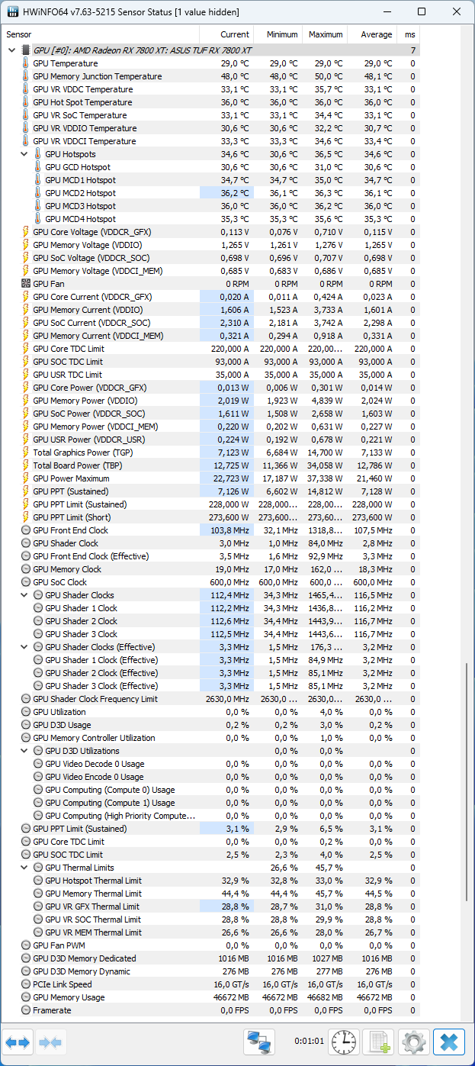Click lightning icon beside Total Board Power
This screenshot has width=475, height=1066.
click(26, 465)
